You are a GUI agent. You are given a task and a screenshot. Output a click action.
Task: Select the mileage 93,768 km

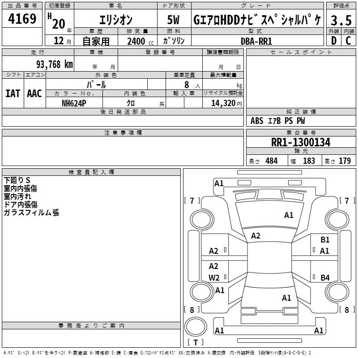point(55,64)
